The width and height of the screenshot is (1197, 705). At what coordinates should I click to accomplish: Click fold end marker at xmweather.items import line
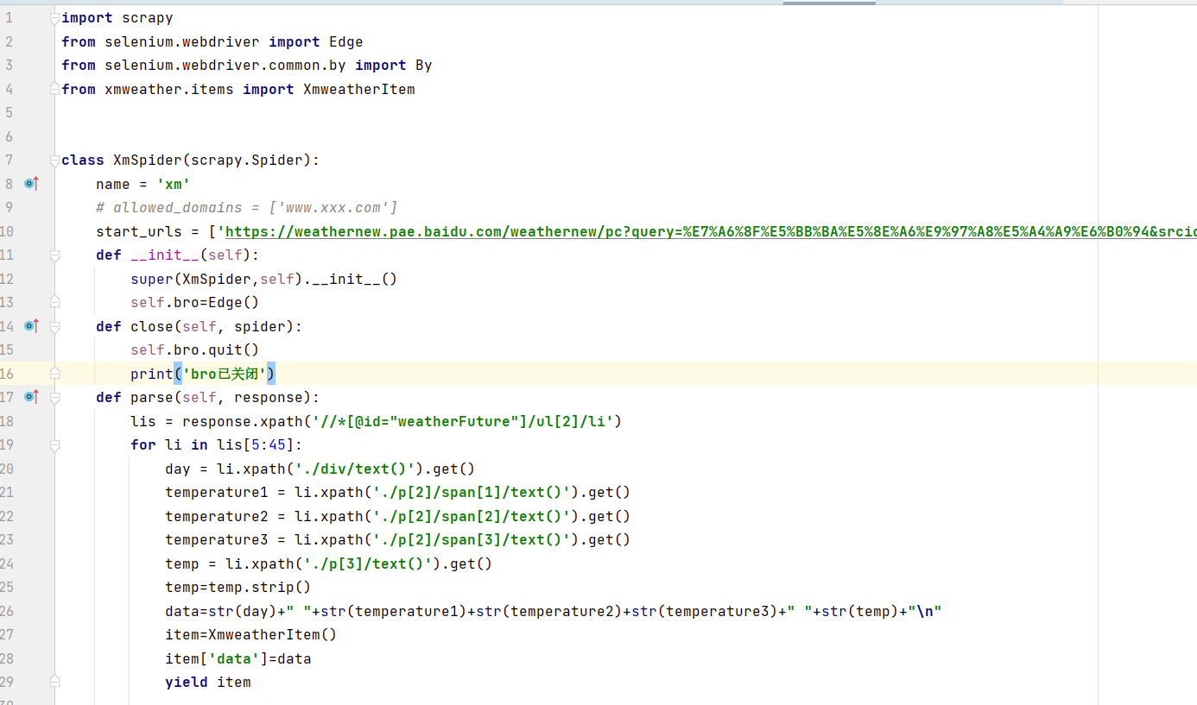pyautogui.click(x=55, y=89)
